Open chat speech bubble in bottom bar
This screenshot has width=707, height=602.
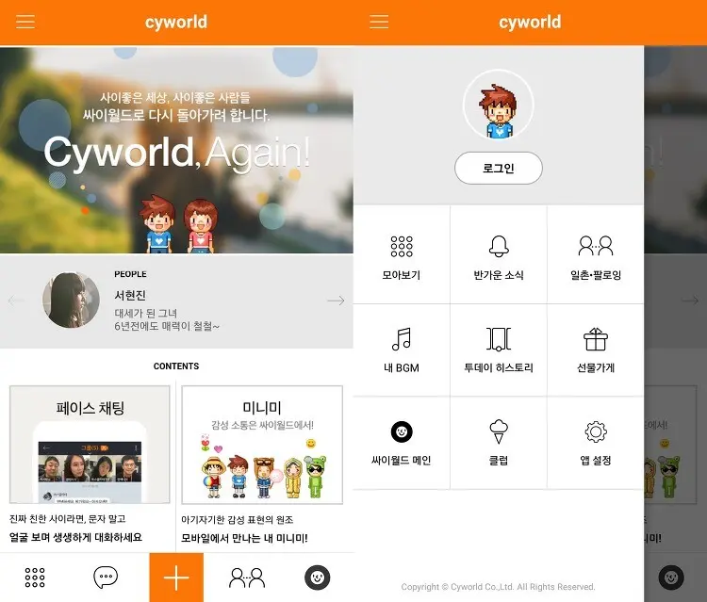(x=106, y=578)
